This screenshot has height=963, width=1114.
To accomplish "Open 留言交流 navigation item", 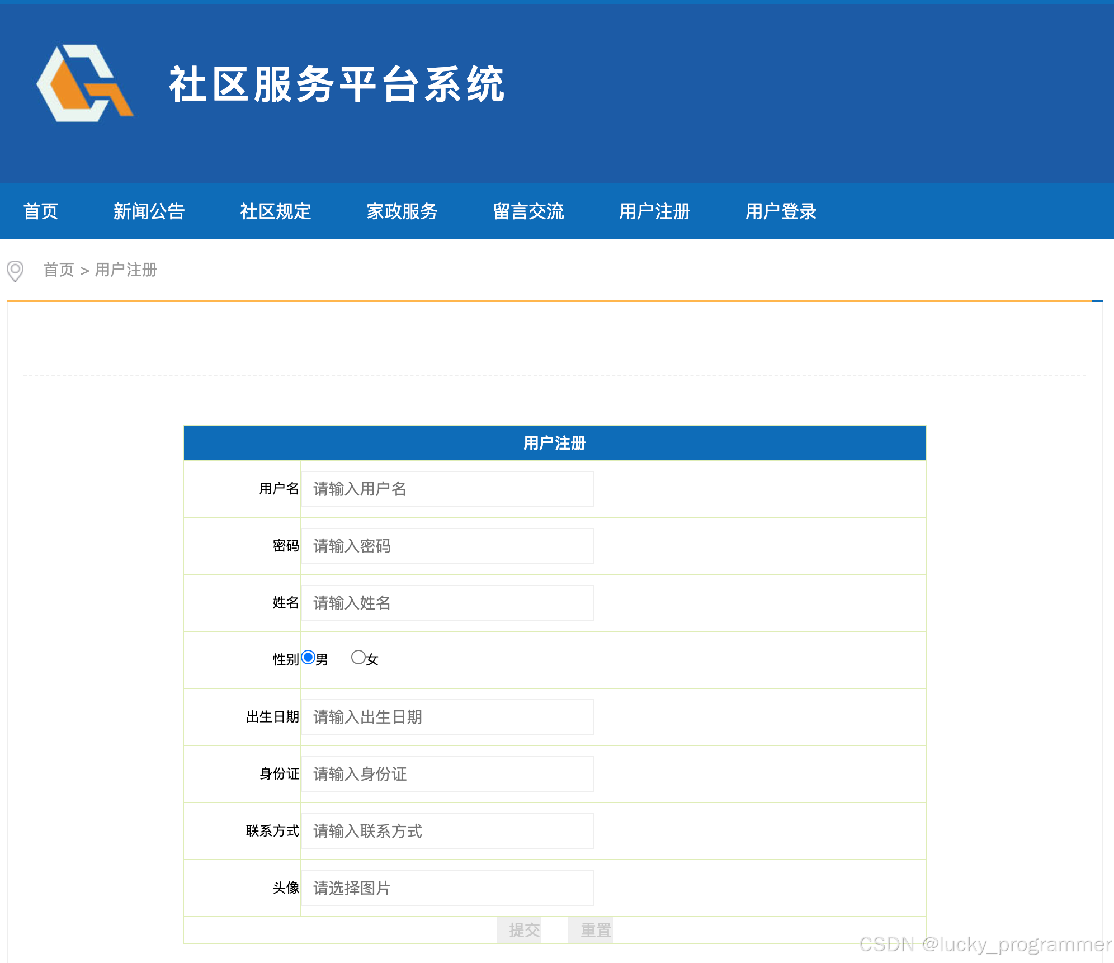I will (x=528, y=211).
